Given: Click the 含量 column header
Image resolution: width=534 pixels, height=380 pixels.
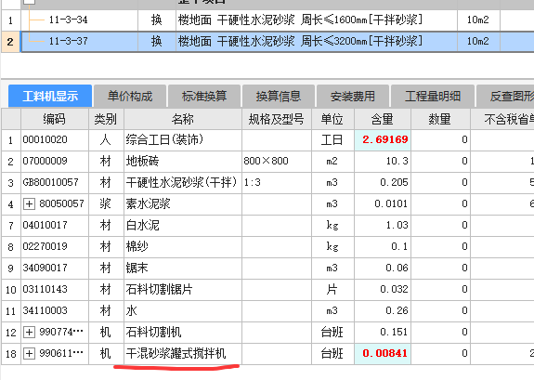Looking at the screenshot, I should (383, 119).
